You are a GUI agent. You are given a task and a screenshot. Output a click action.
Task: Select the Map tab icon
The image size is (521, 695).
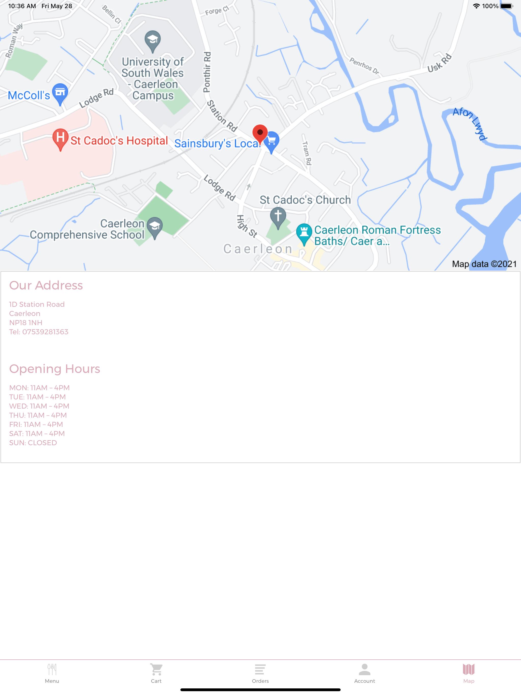tap(469, 669)
